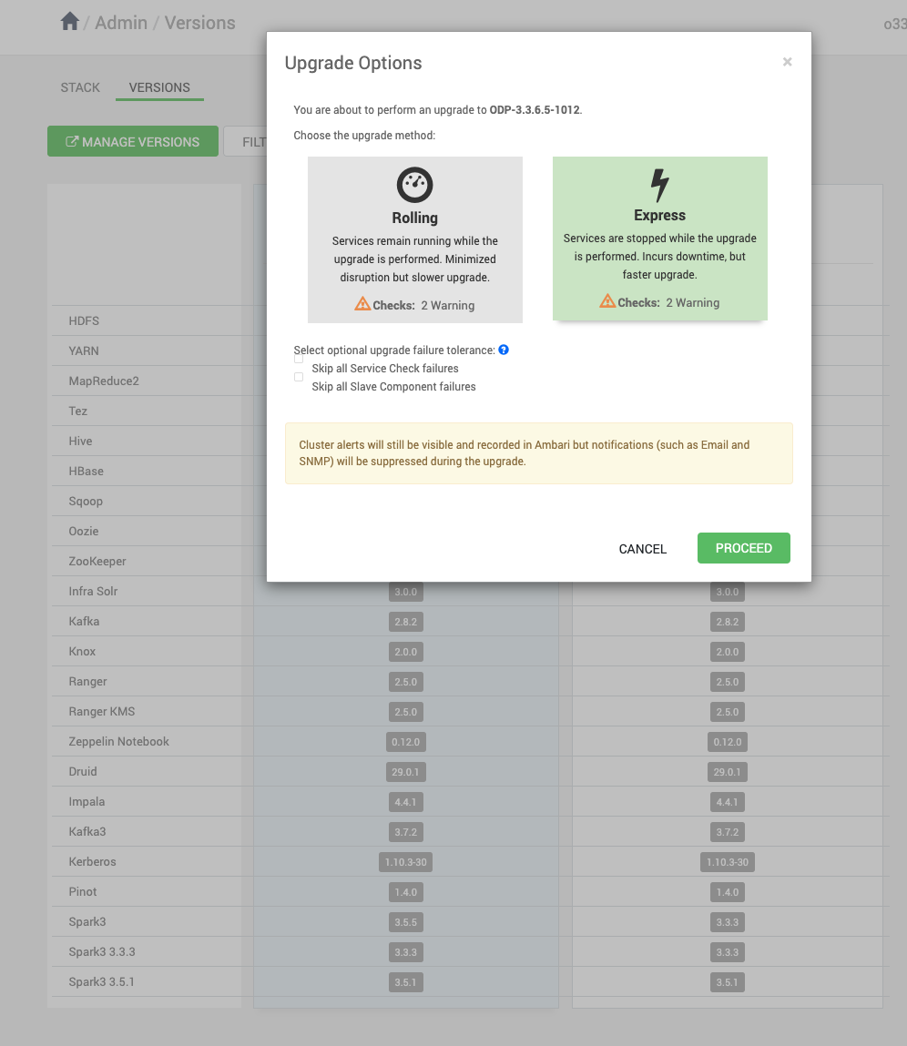Click the Express lightning bolt icon

(659, 184)
